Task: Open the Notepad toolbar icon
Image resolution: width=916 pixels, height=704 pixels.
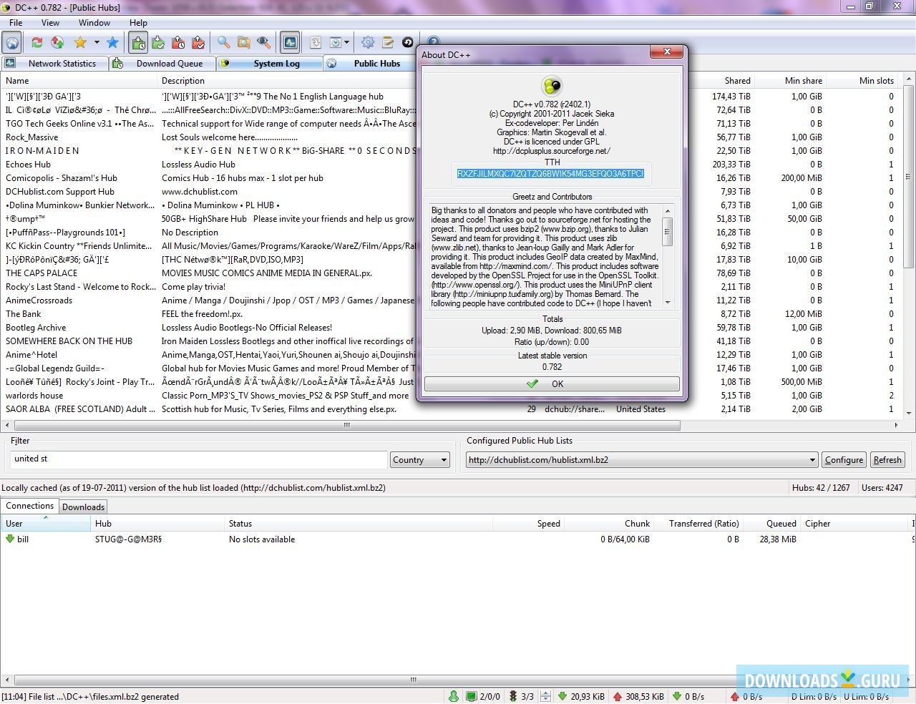Action: pos(388,43)
